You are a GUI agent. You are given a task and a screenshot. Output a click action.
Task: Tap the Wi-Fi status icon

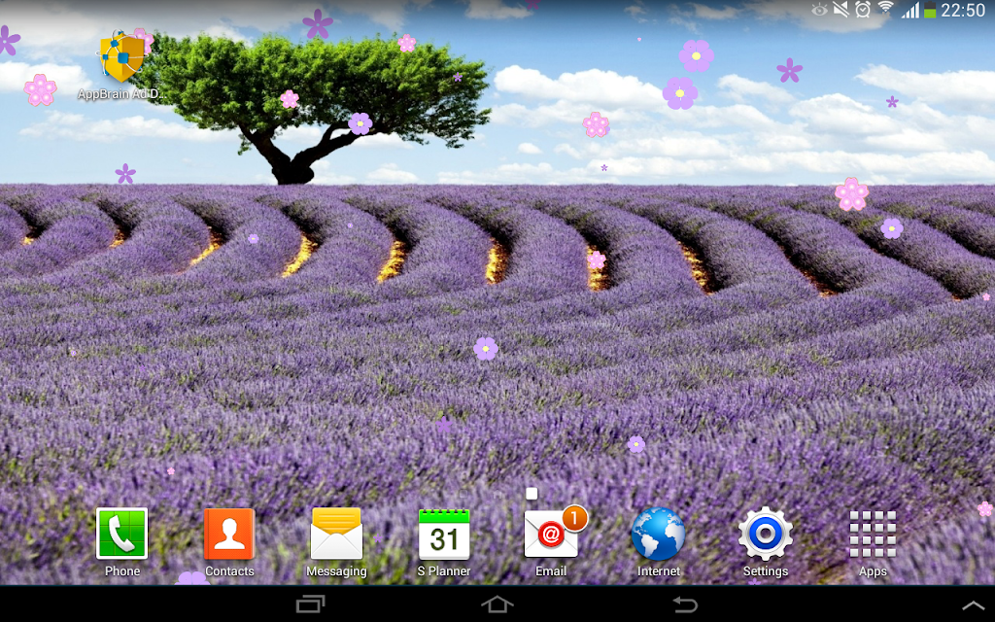click(885, 9)
